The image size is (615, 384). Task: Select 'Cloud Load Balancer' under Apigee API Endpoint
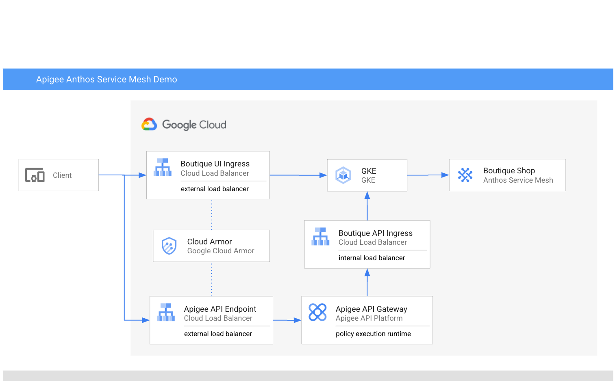click(218, 318)
